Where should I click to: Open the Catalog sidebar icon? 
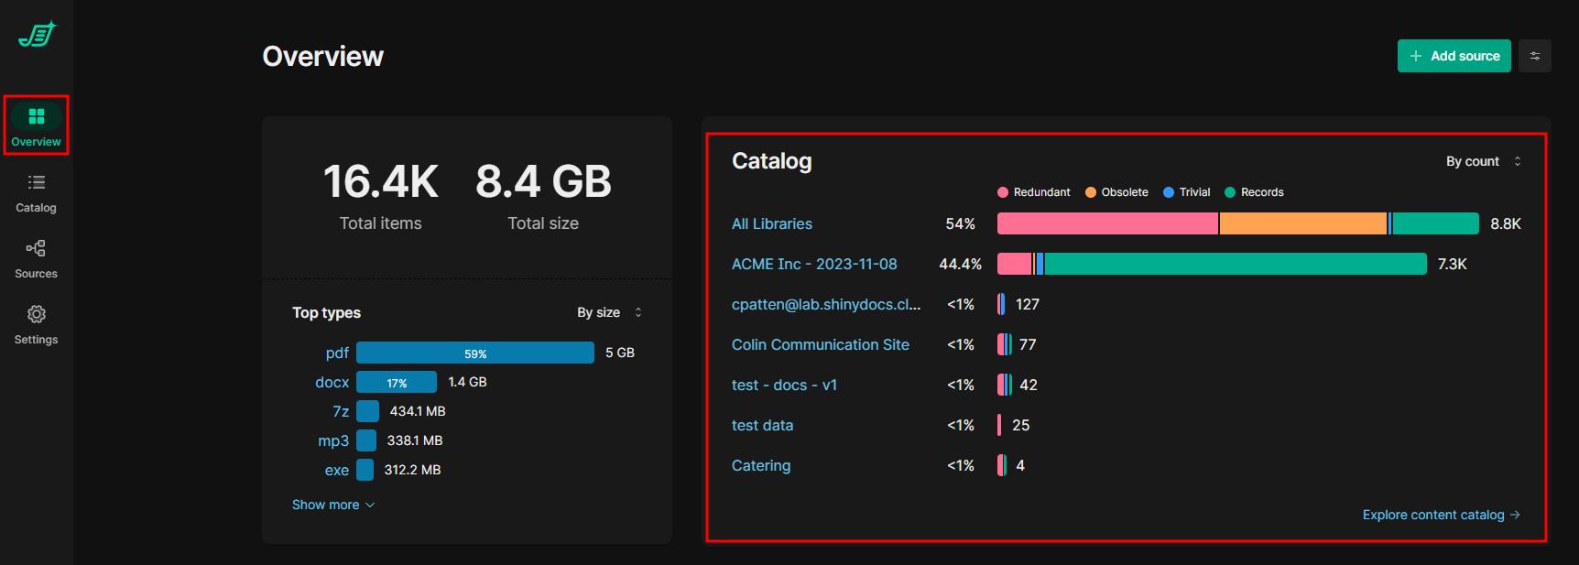pyautogui.click(x=37, y=183)
